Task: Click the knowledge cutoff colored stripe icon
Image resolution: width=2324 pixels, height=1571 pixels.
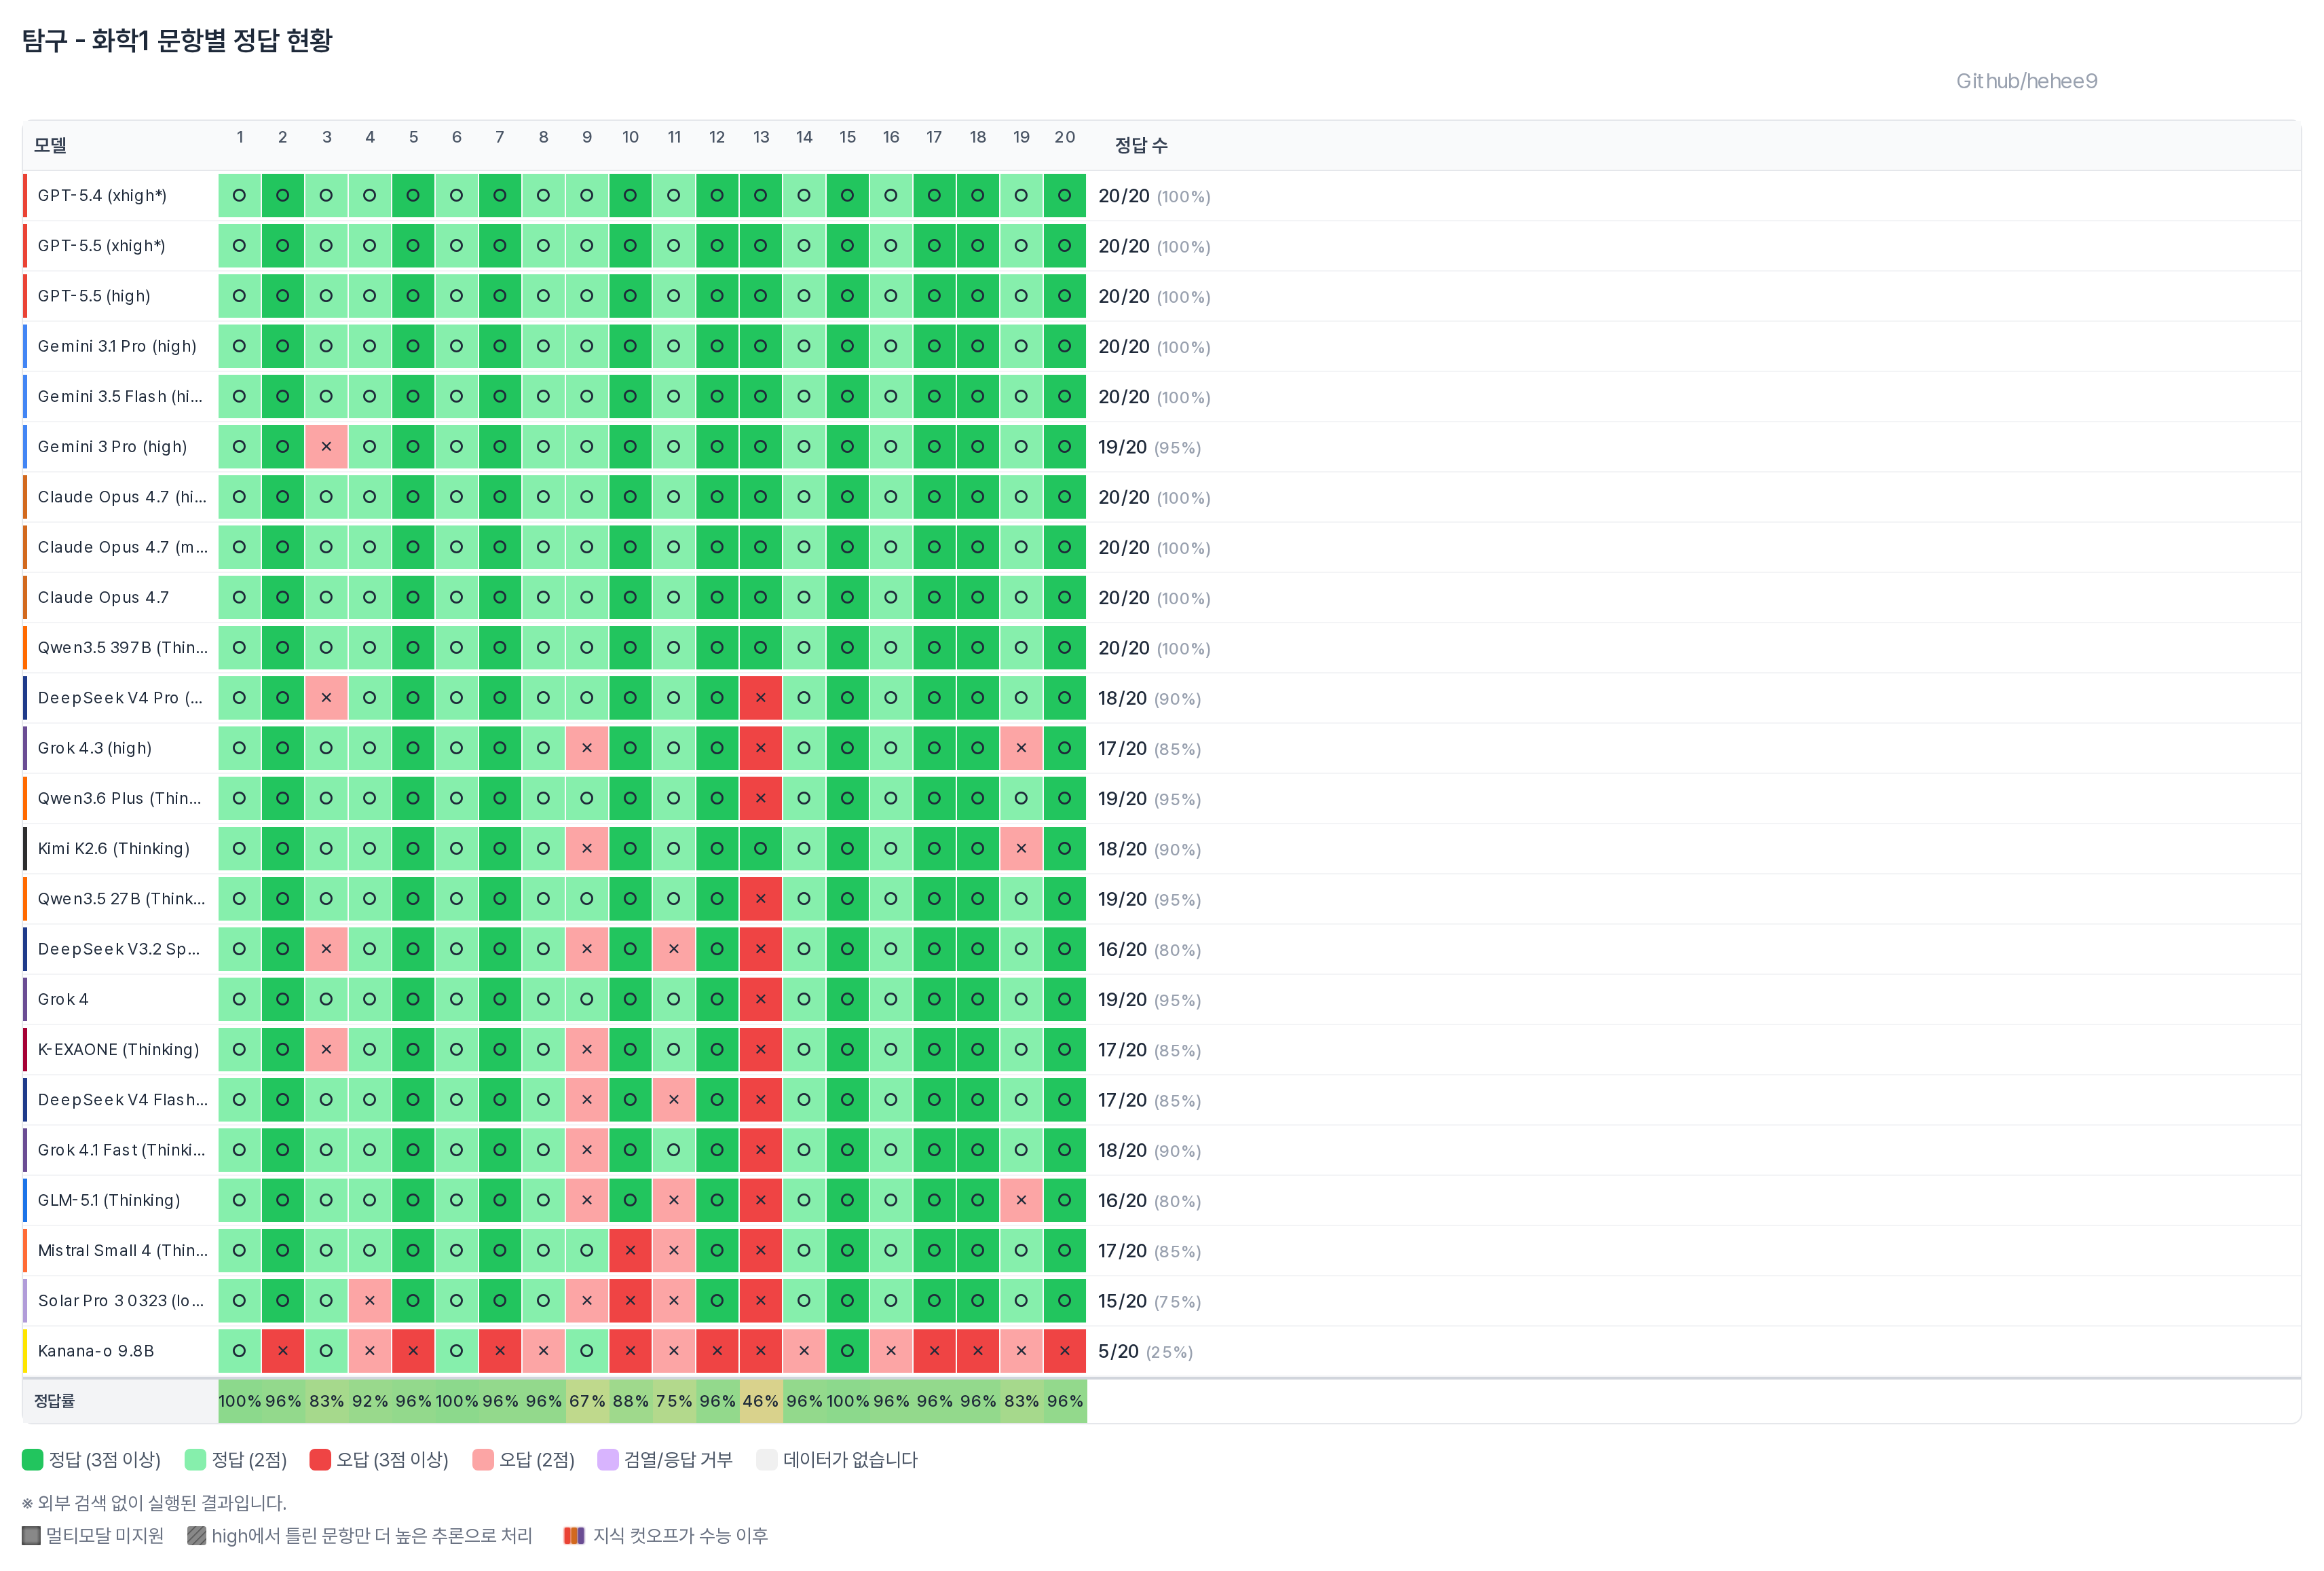Action: pos(574,1536)
